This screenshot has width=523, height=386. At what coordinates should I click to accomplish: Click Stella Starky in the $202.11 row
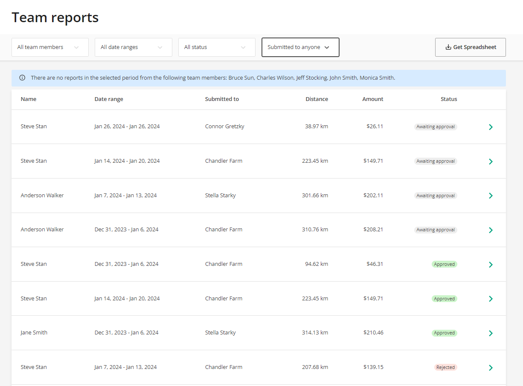[x=221, y=196]
